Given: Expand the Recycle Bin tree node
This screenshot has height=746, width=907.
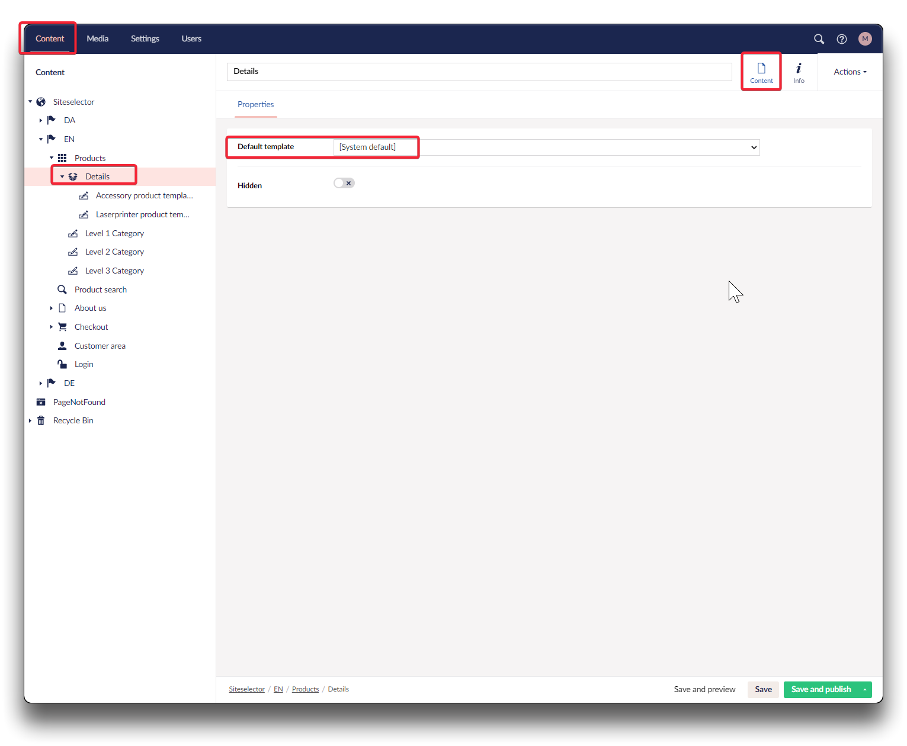Looking at the screenshot, I should [30, 420].
